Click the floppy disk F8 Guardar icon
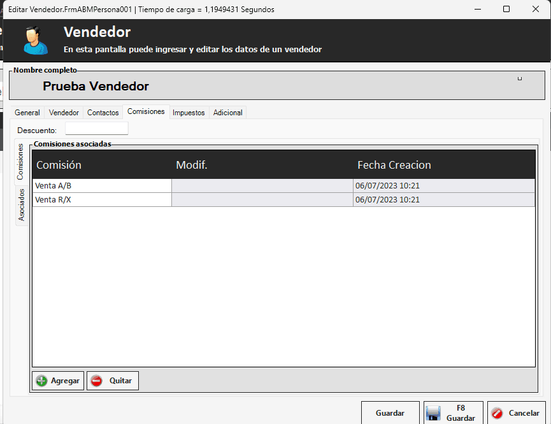551x424 pixels. pos(433,414)
